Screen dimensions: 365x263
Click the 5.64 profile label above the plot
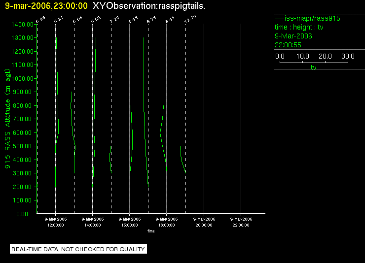coord(77,20)
